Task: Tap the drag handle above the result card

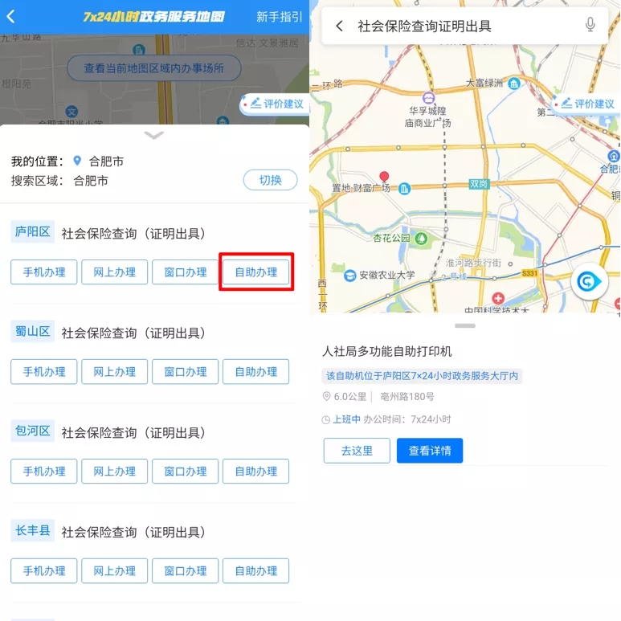Action: pyautogui.click(x=465, y=325)
